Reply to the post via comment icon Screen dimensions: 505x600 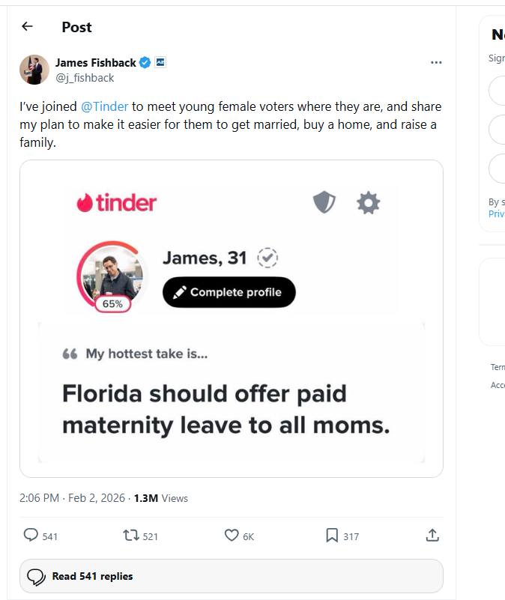pyautogui.click(x=31, y=536)
